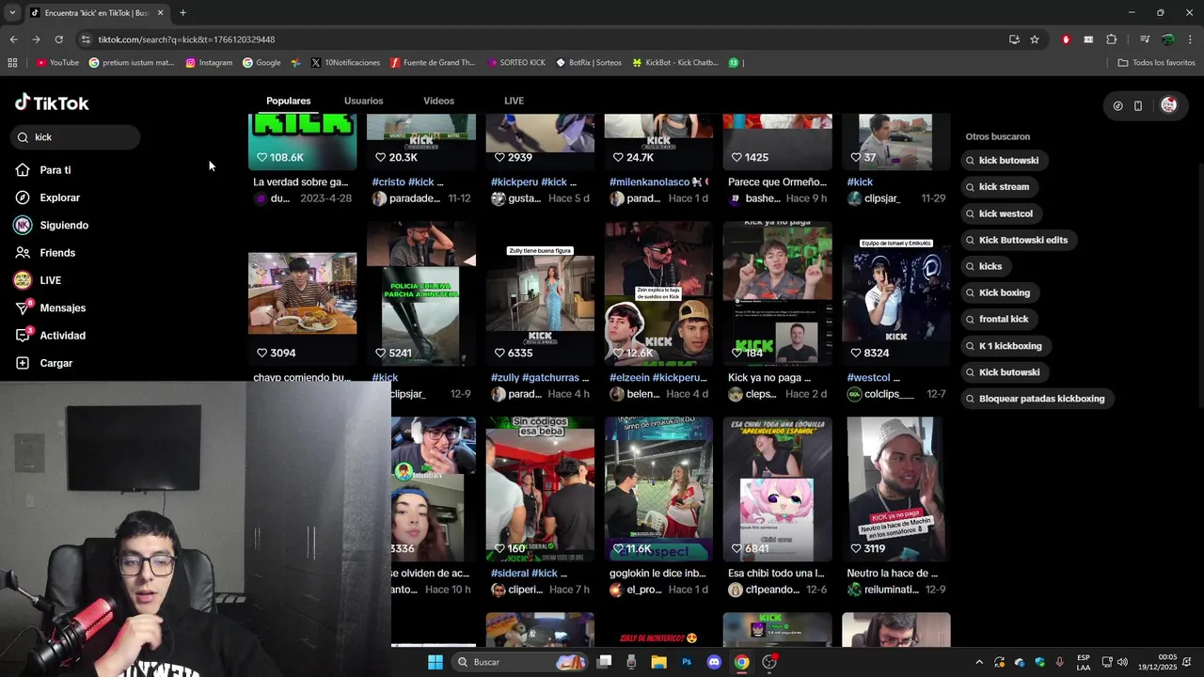This screenshot has height=677, width=1204.
Task: Click the TikTok search field with 'kick'
Action: [x=76, y=137]
